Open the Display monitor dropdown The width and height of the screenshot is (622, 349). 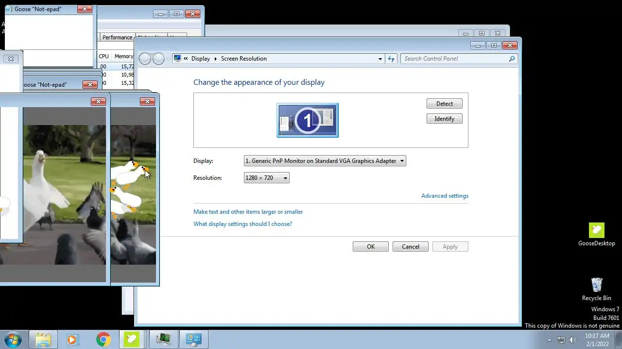(x=325, y=161)
